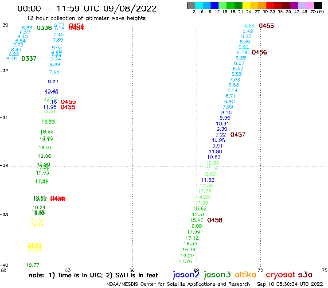Viewport: 328px width, 288px height.
Task: Click the dark green time label 0338
Action: pos(44,28)
